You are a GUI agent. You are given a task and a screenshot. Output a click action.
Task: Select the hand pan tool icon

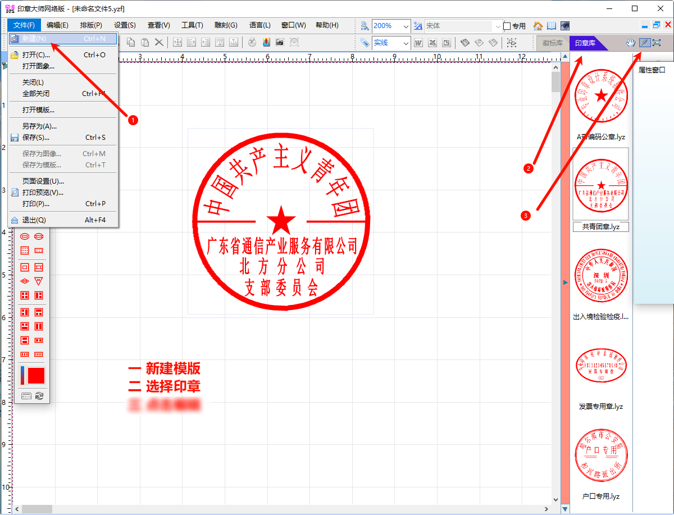tap(631, 43)
